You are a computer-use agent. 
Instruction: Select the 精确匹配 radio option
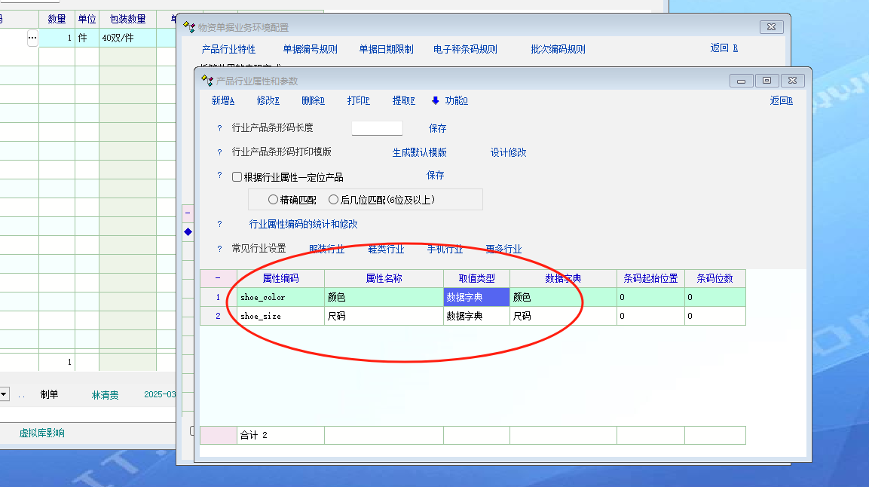tap(273, 200)
